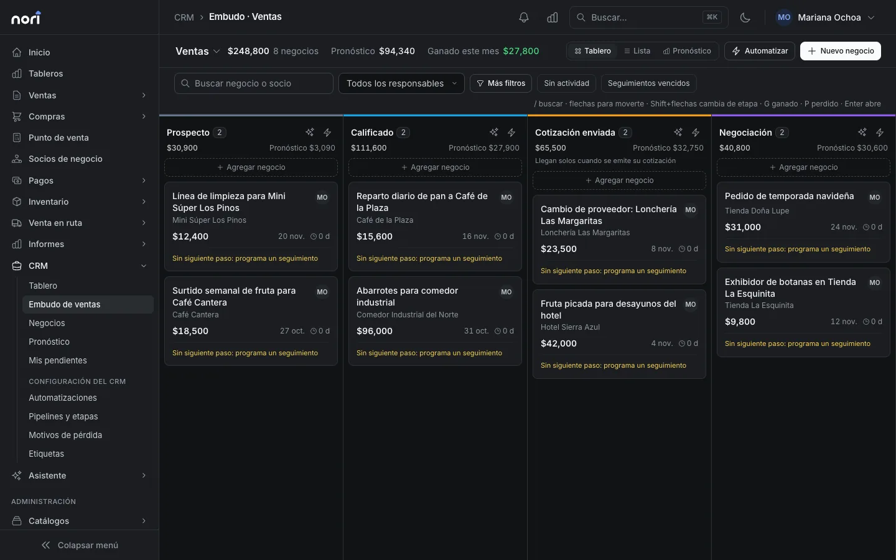Toggle the Sin actividad filter chip
This screenshot has height=560, width=896.
click(x=566, y=83)
